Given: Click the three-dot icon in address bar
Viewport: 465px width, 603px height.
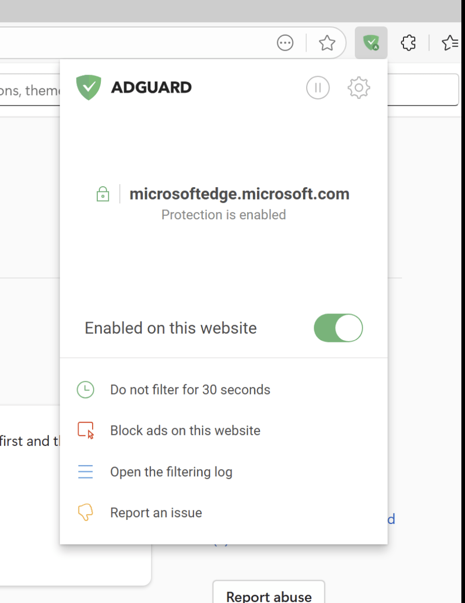Looking at the screenshot, I should (x=285, y=43).
